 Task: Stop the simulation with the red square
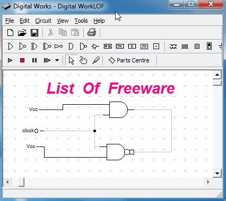(x=22, y=60)
